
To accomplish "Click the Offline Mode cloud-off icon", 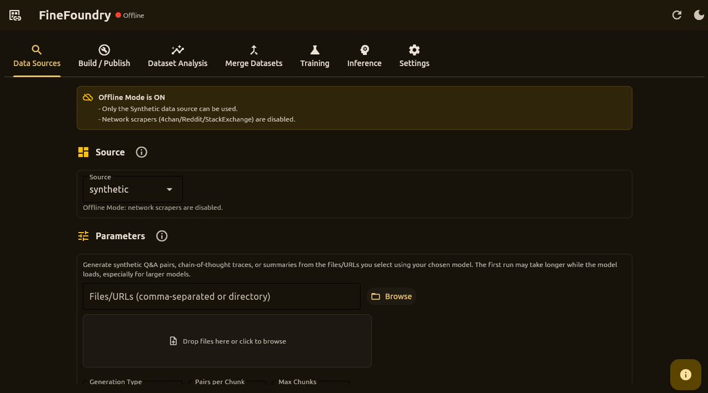I will [x=87, y=97].
